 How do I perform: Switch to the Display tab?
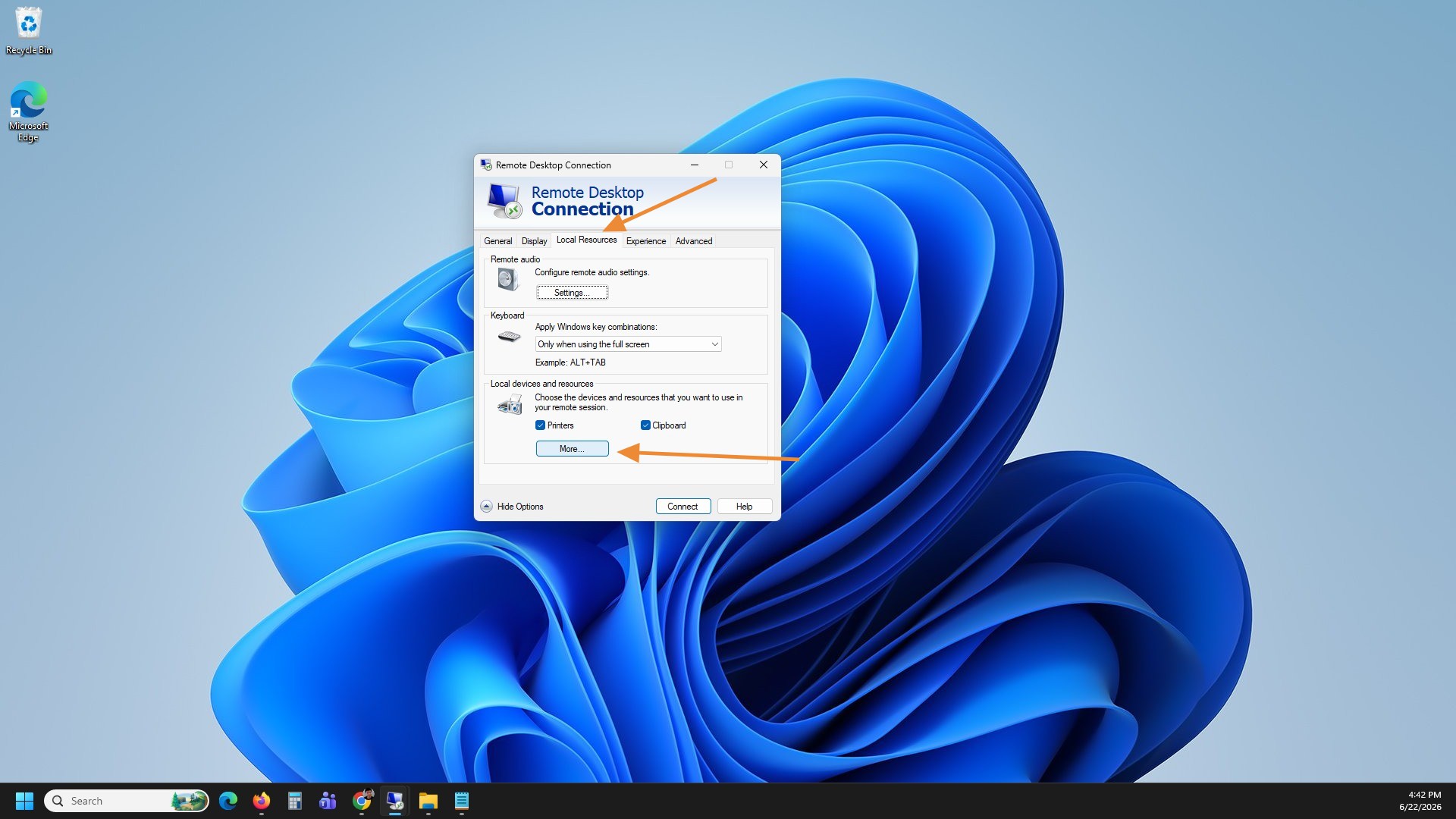[534, 241]
